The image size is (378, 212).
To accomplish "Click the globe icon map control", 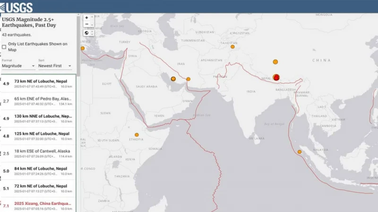I will click(x=86, y=33).
